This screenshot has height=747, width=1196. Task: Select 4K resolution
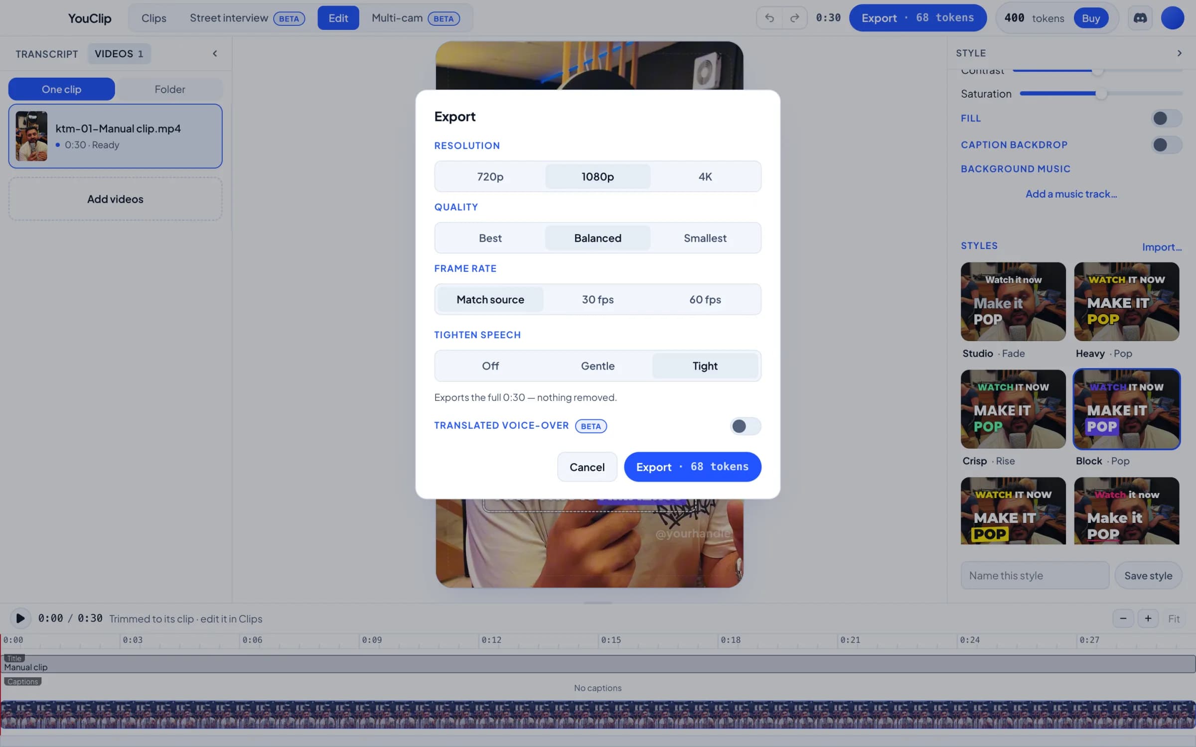[705, 176]
